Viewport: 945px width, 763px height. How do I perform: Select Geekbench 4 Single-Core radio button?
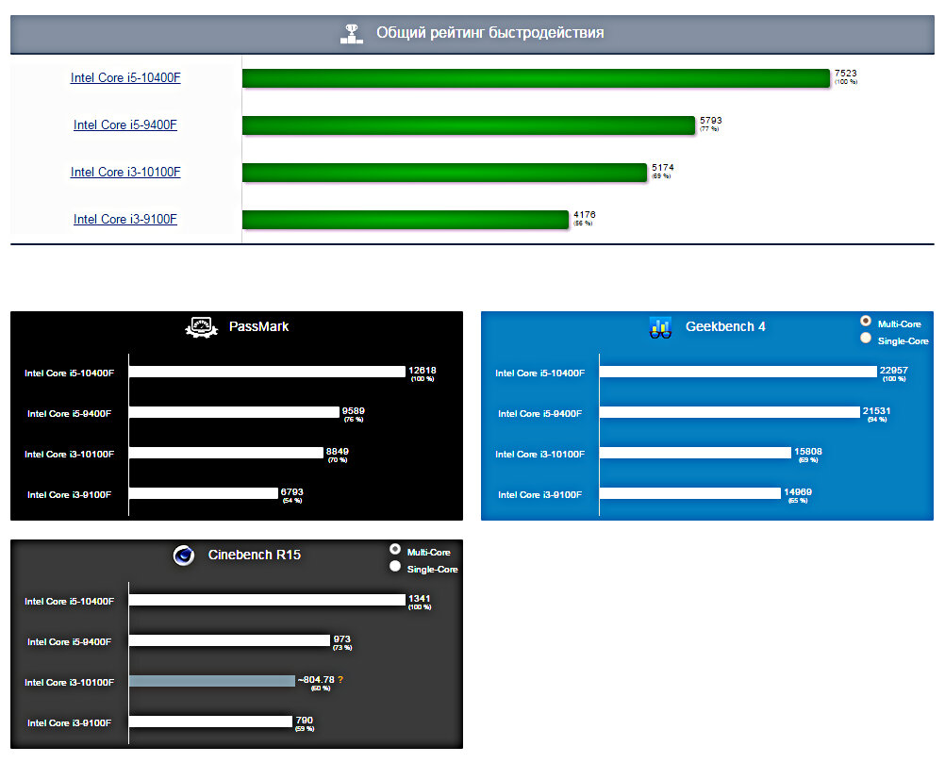[866, 338]
